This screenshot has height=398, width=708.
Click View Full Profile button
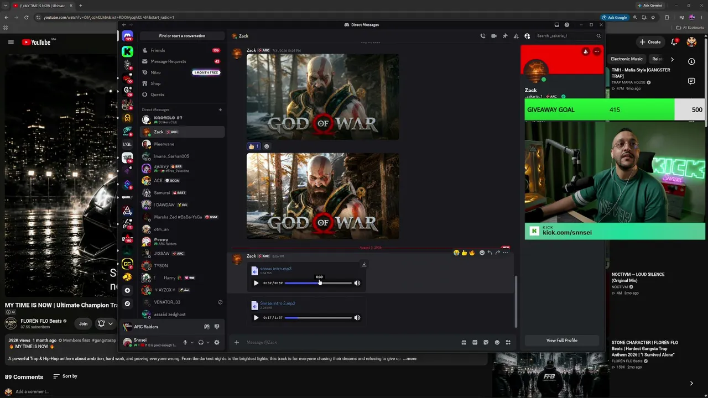click(561, 341)
